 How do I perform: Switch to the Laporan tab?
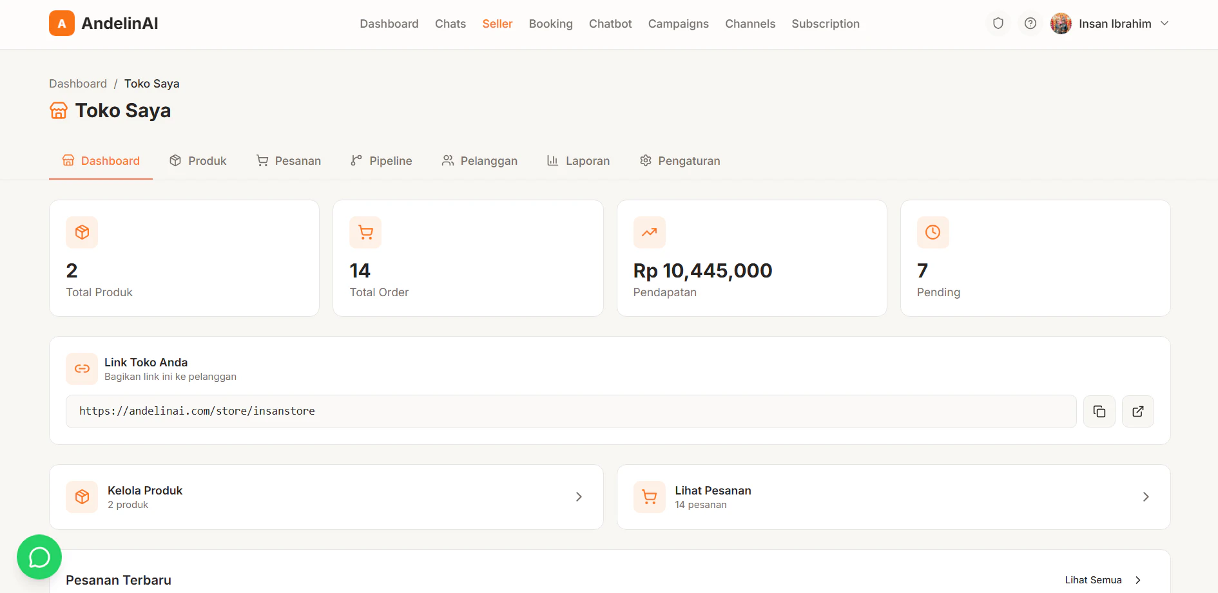[578, 161]
